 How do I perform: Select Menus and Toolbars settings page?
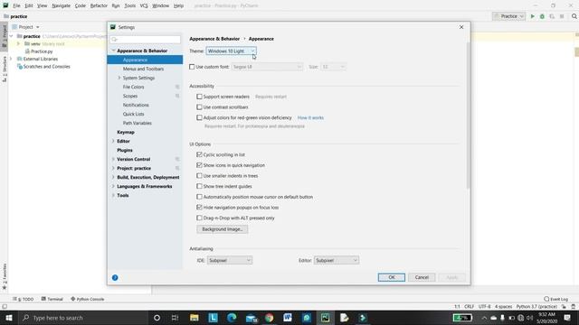(x=143, y=69)
